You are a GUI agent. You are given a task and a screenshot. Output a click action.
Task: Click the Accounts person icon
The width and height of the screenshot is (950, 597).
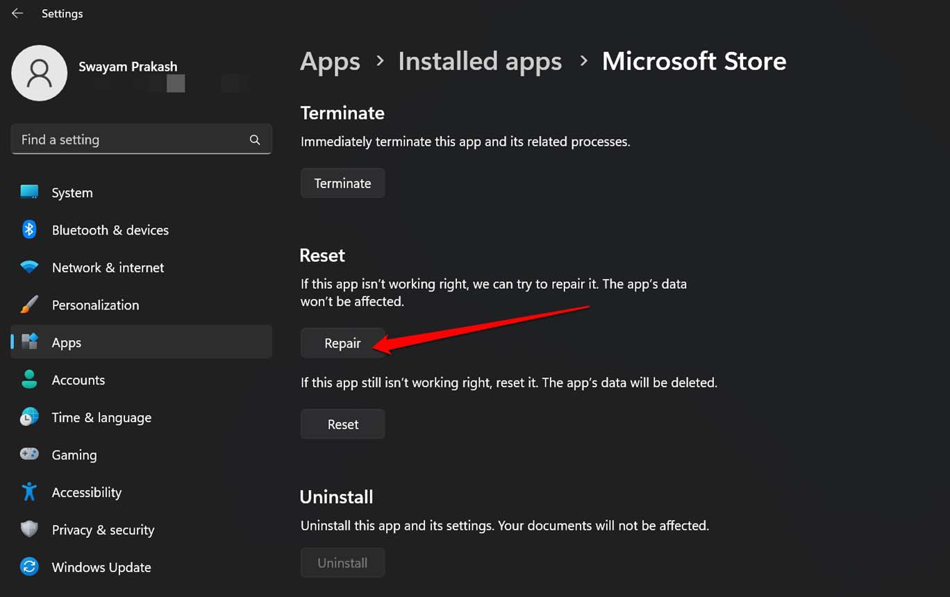click(x=29, y=380)
